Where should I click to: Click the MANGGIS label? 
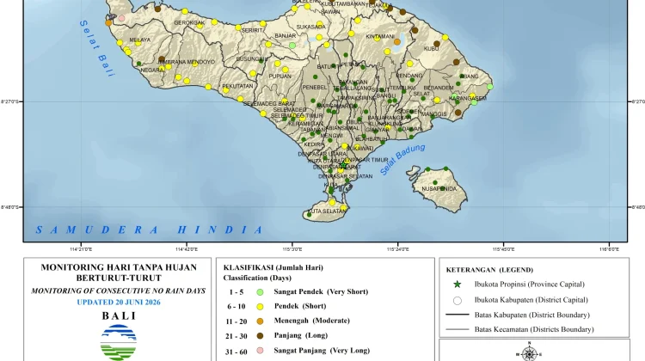point(434,114)
